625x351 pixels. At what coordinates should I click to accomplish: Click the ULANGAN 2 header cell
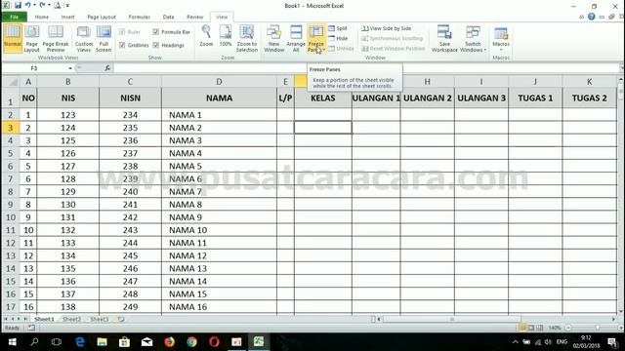click(428, 97)
